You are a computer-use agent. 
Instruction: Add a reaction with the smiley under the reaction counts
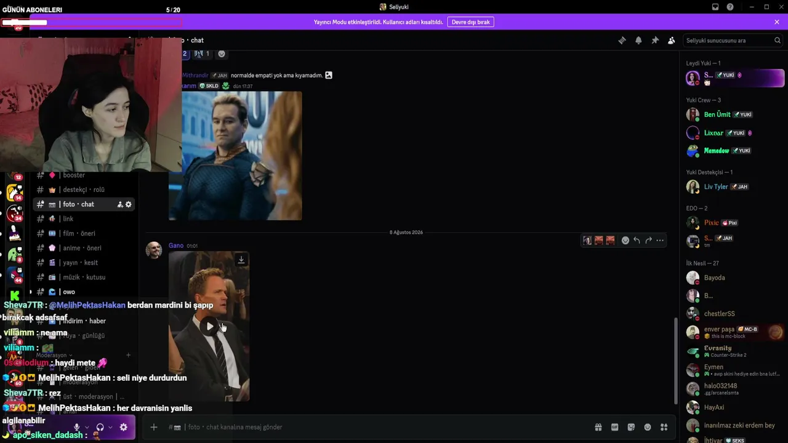[222, 54]
